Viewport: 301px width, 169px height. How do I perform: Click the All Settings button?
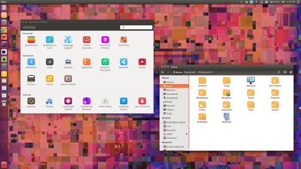click(x=29, y=27)
